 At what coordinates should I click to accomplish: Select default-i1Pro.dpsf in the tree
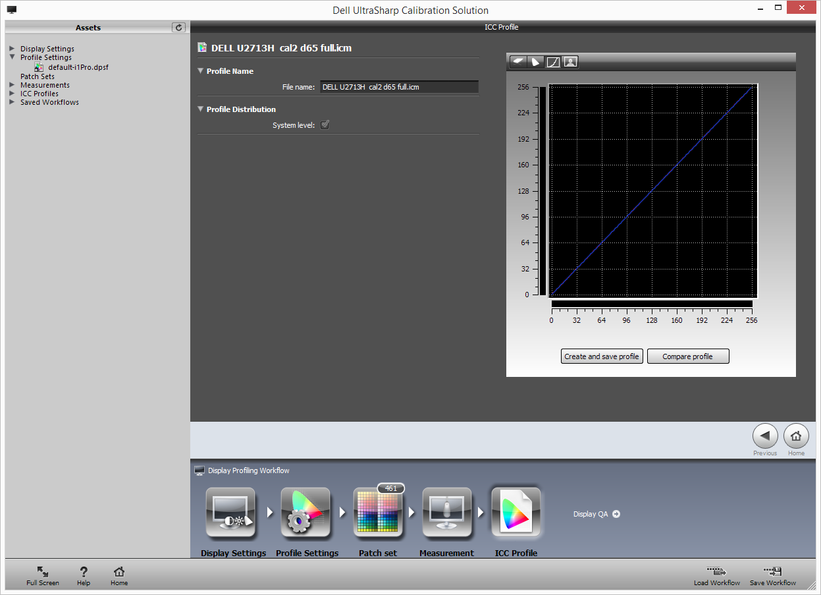tap(78, 67)
